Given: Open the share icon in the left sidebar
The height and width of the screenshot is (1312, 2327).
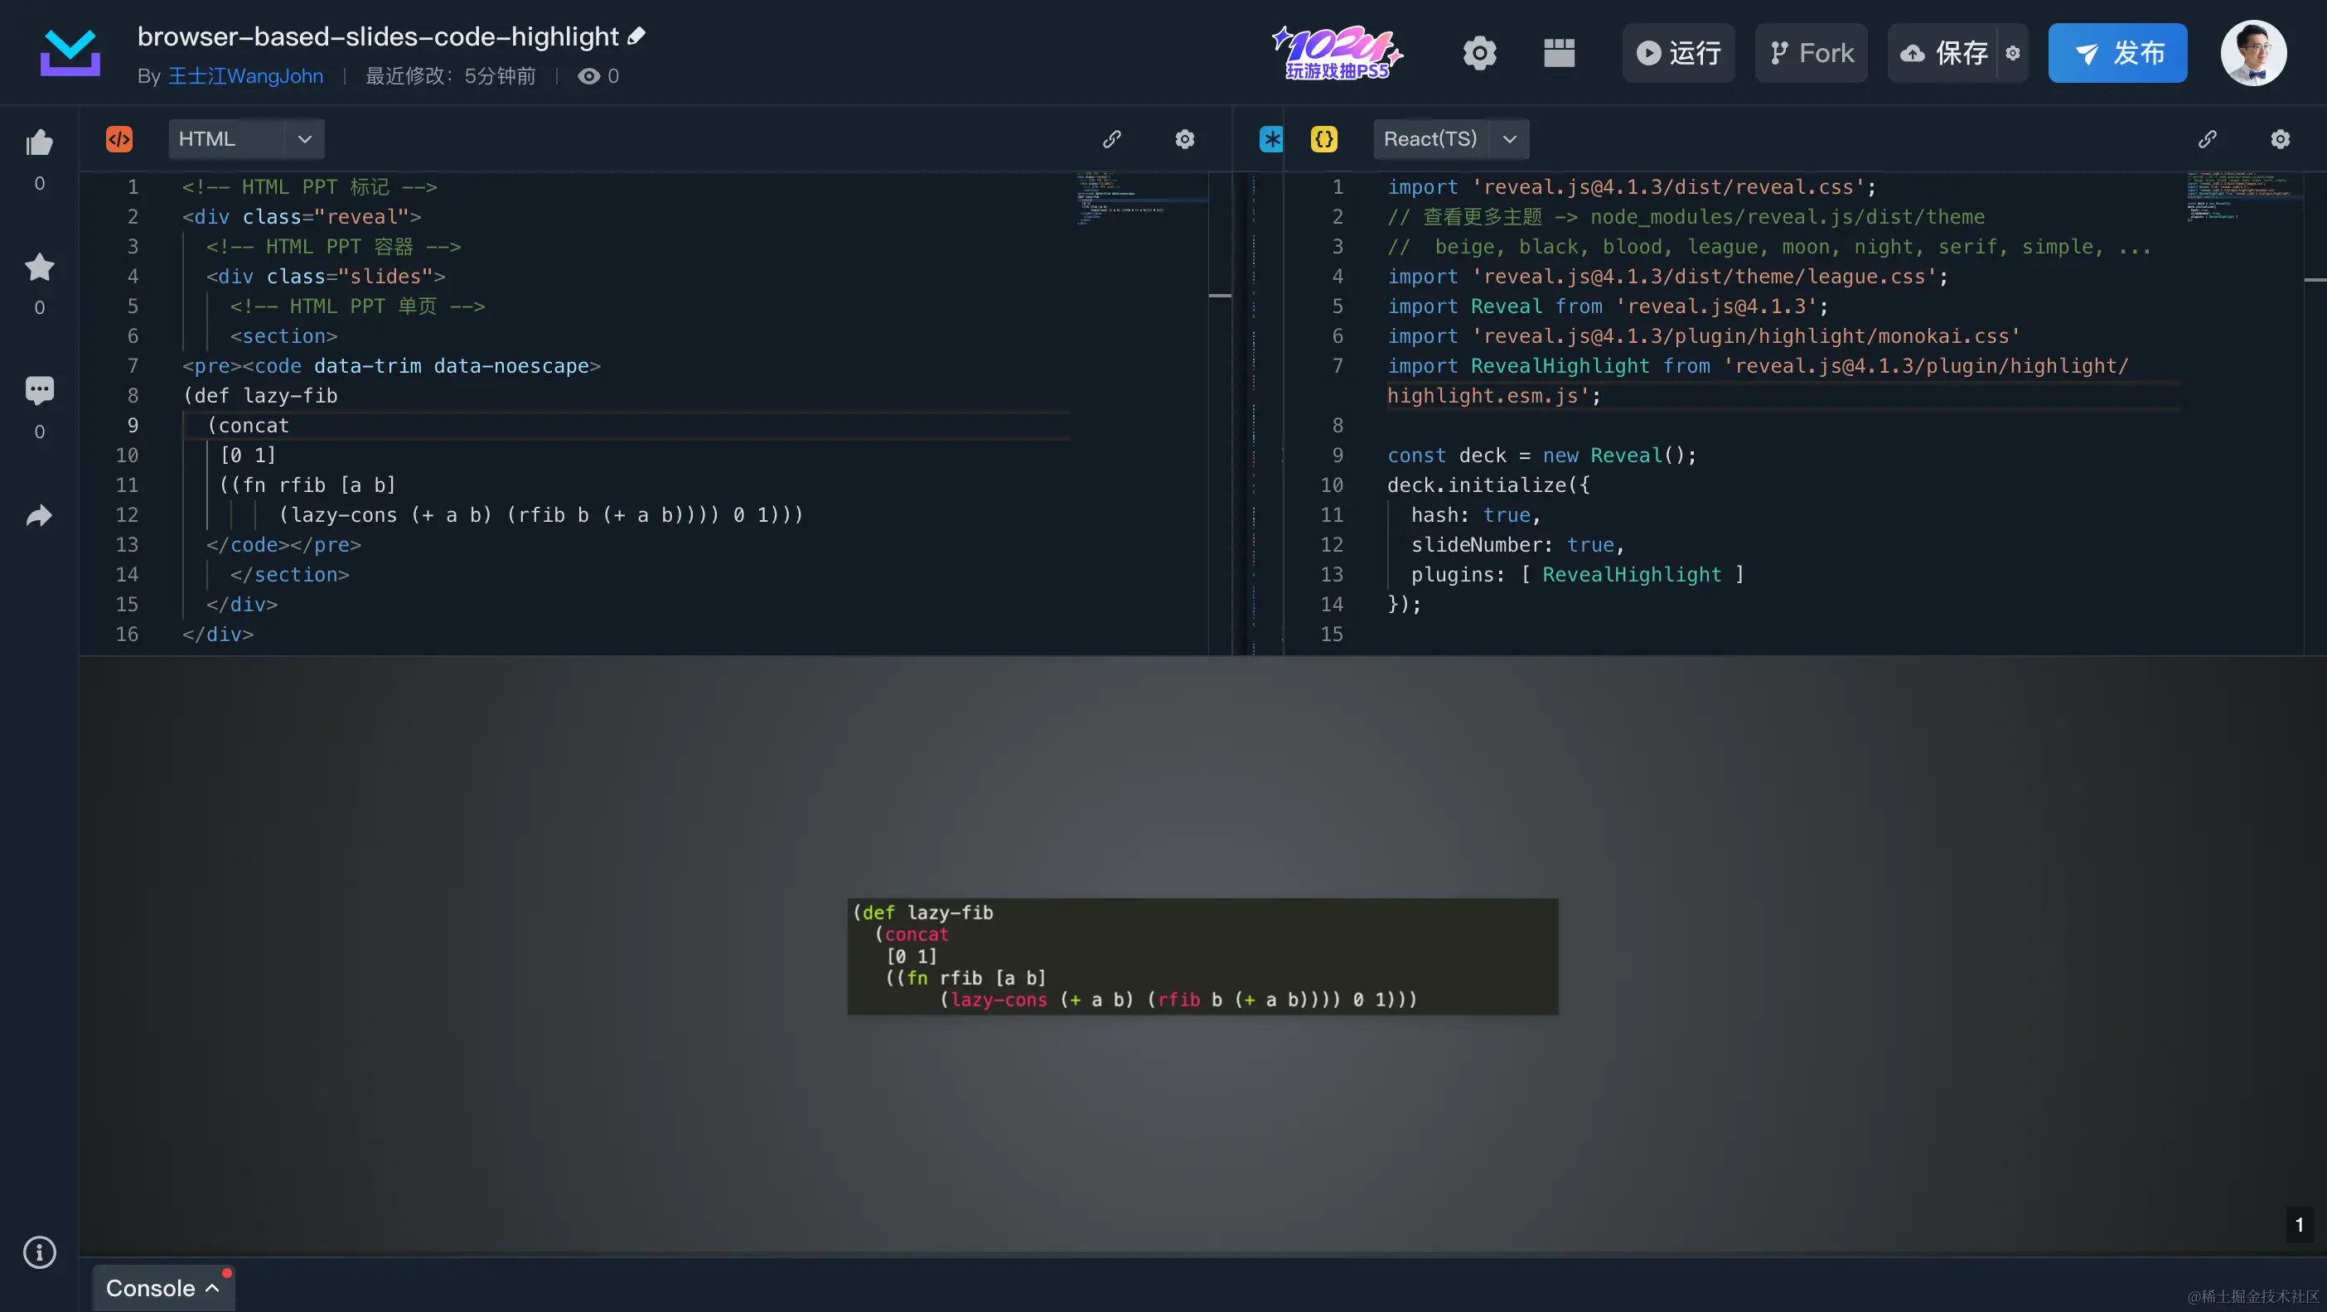Looking at the screenshot, I should (39, 514).
